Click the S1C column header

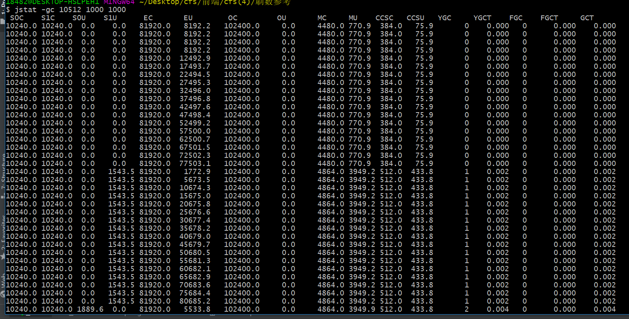(x=48, y=18)
